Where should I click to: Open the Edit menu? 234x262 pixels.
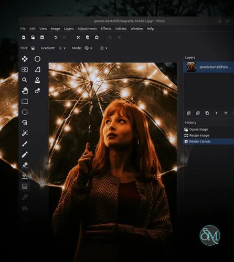33,29
